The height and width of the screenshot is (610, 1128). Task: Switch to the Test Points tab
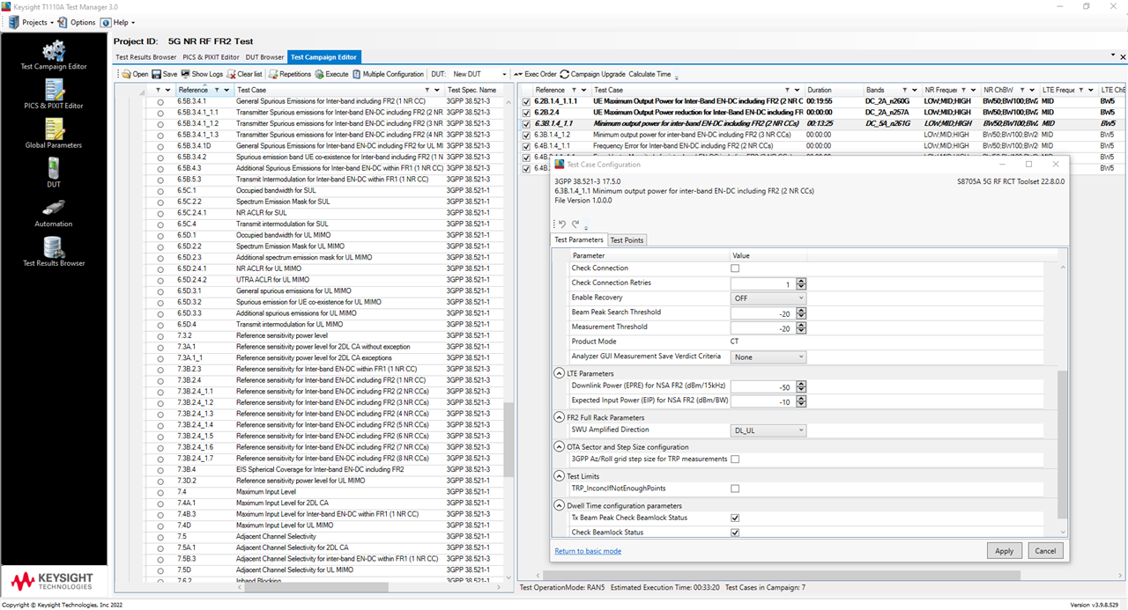coord(627,240)
